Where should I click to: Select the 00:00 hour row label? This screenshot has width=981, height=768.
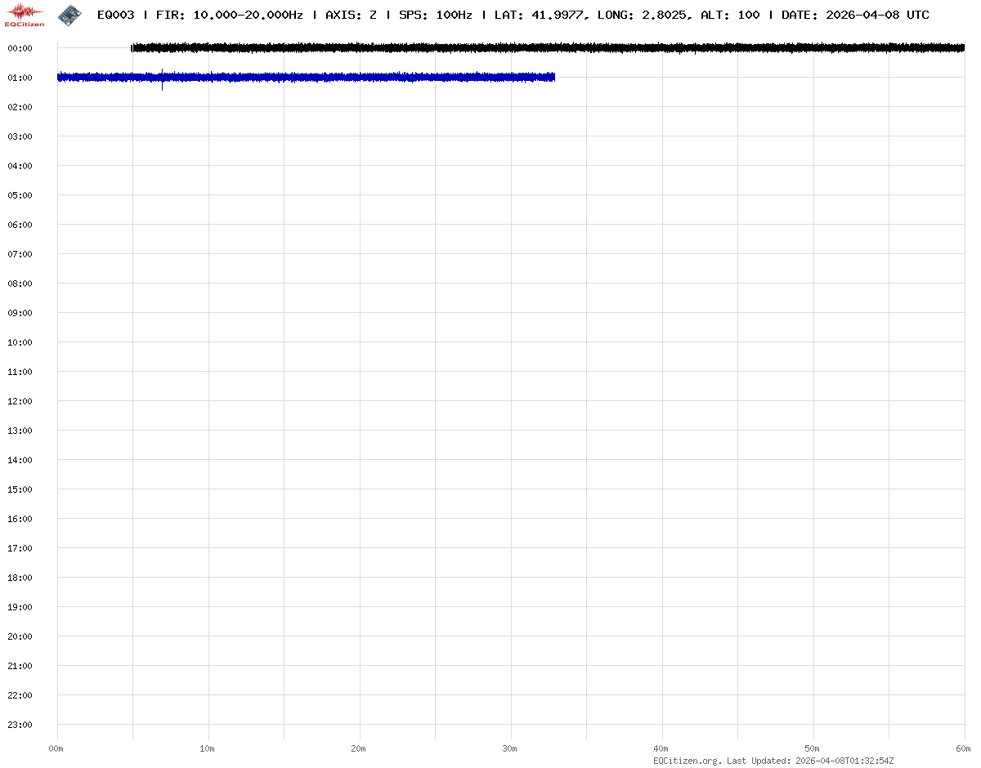point(20,48)
